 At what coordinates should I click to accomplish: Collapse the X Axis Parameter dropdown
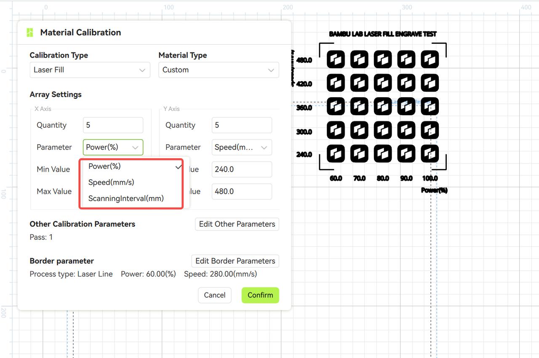tap(113, 147)
